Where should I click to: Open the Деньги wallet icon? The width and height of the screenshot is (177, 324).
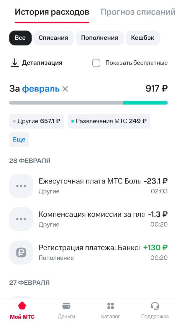pos(66,306)
